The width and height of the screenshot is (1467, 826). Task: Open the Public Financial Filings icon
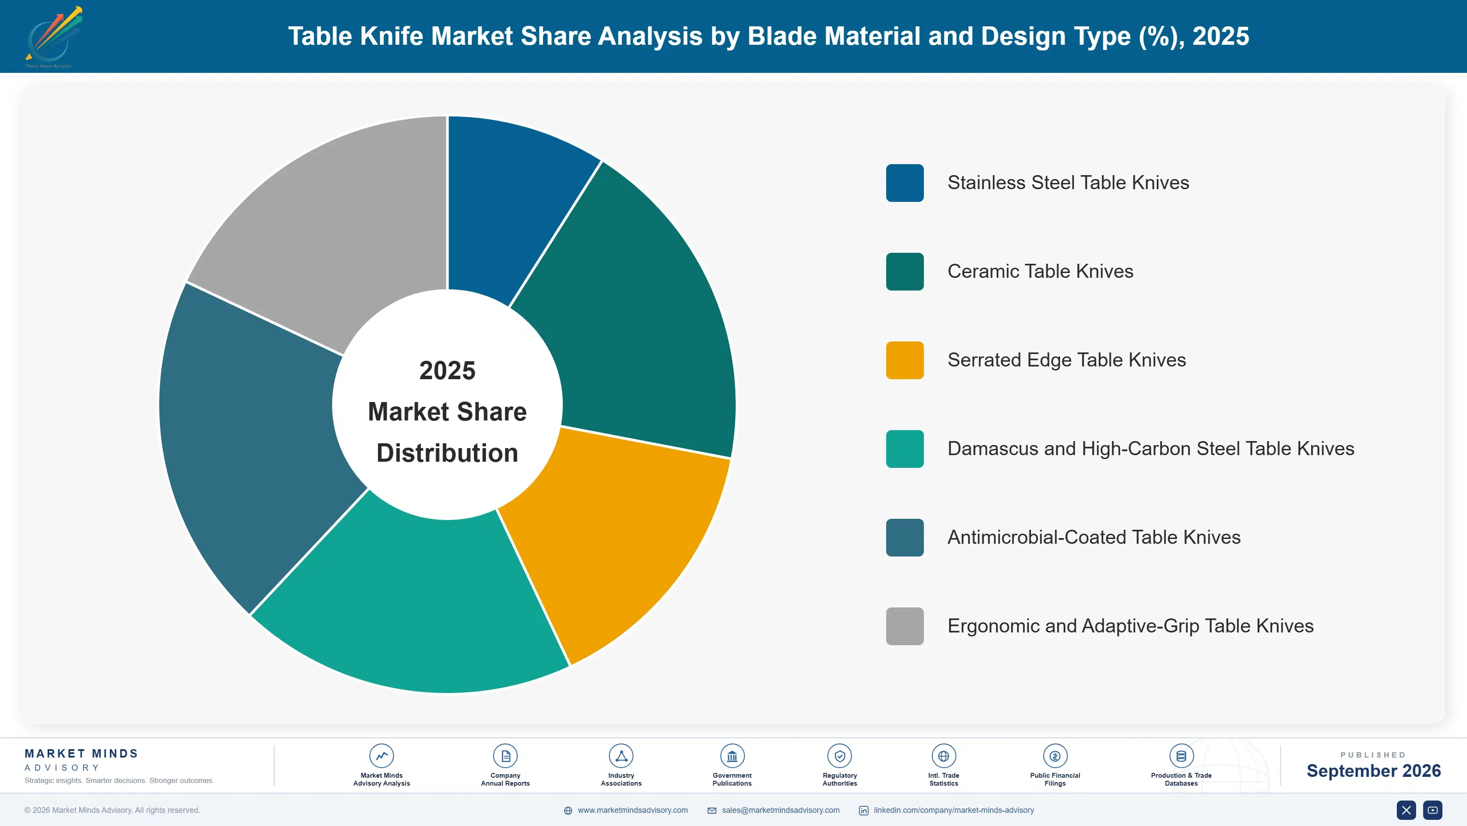1055,756
